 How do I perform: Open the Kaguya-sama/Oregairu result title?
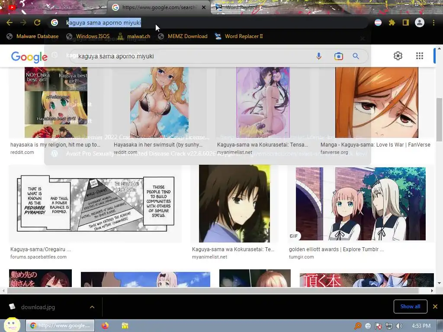(x=40, y=249)
